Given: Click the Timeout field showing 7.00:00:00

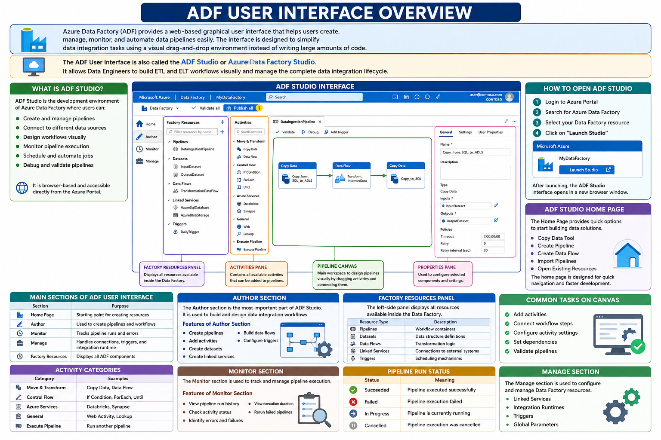Looking at the screenshot, I should click(493, 236).
